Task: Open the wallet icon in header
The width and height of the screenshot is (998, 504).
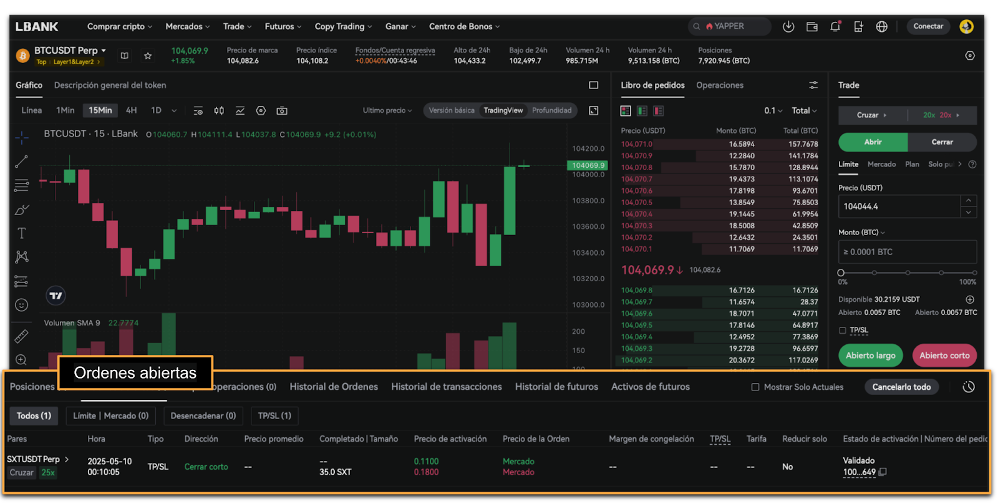Action: (x=811, y=26)
